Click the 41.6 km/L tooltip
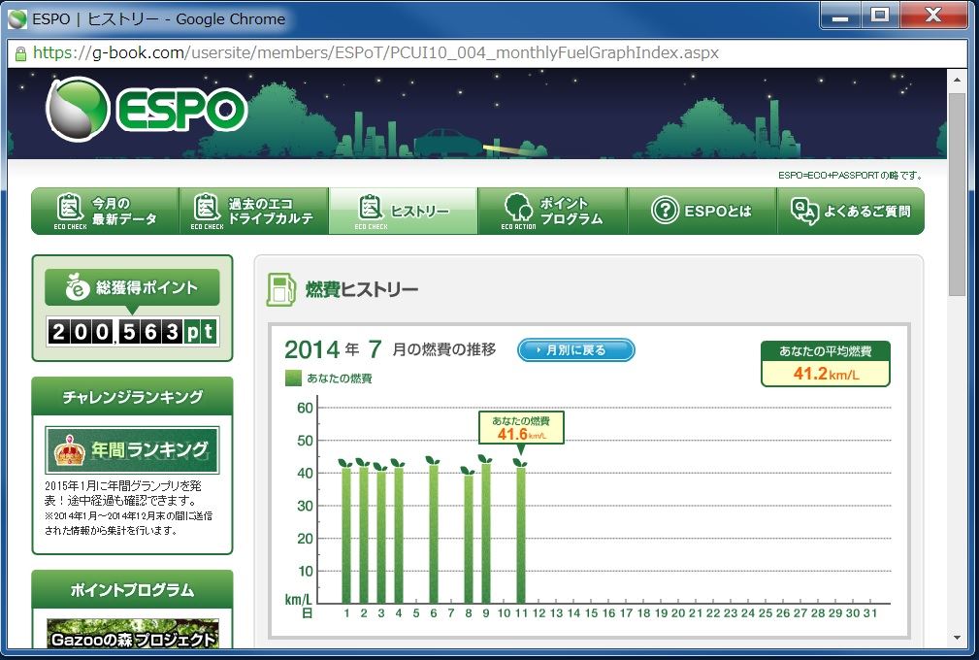Image resolution: width=979 pixels, height=660 pixels. pos(521,428)
